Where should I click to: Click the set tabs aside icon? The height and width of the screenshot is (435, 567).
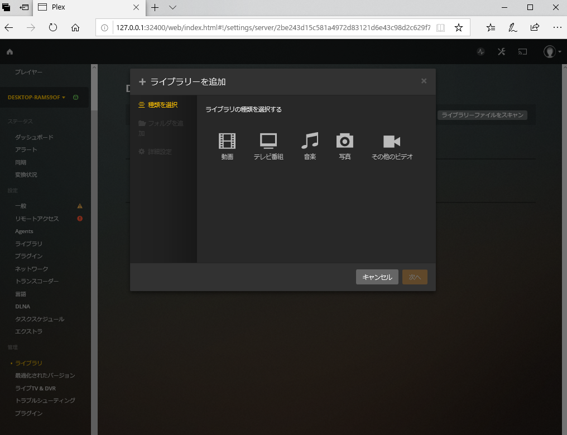(x=24, y=7)
